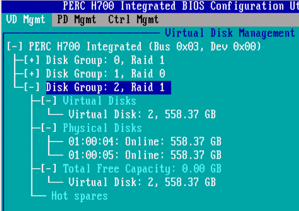Collapse the PERC H700 Integrated controller node
Screen dimensions: 299x211
pos(15,47)
